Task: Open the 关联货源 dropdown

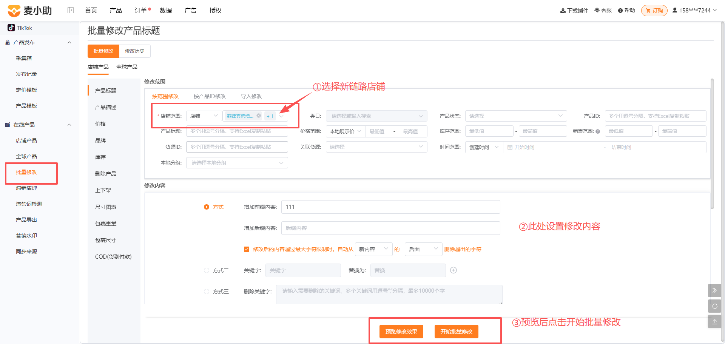Action: pos(376,147)
